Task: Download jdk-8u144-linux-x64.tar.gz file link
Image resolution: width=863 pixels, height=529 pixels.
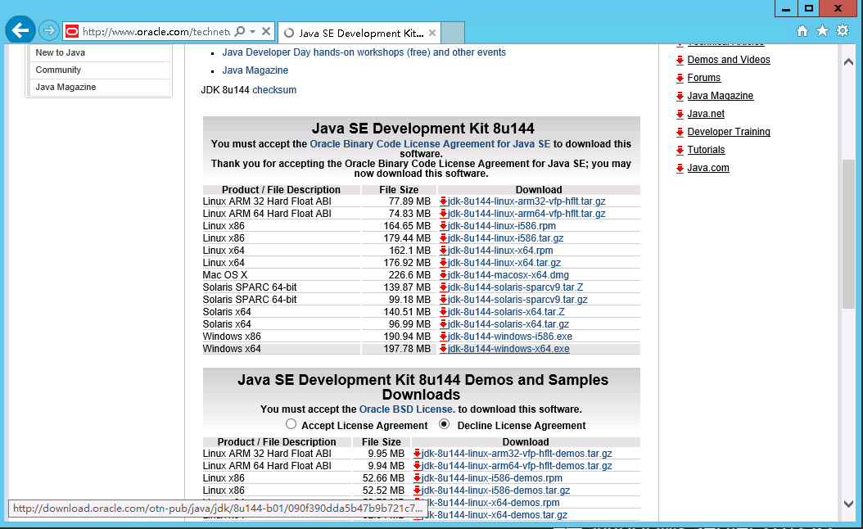Action: click(x=504, y=263)
